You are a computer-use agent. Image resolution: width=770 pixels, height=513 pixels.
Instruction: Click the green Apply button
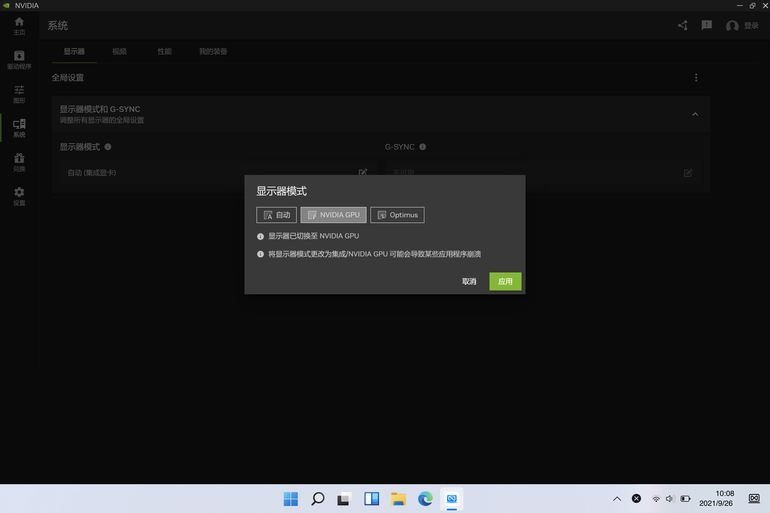[x=505, y=281]
